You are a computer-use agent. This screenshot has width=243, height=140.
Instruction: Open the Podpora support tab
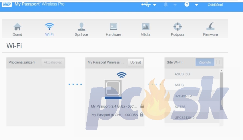point(178,29)
